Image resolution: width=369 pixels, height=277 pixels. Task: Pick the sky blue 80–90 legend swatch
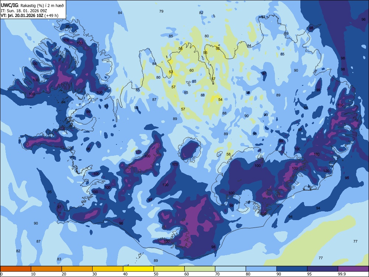tap(261, 269)
